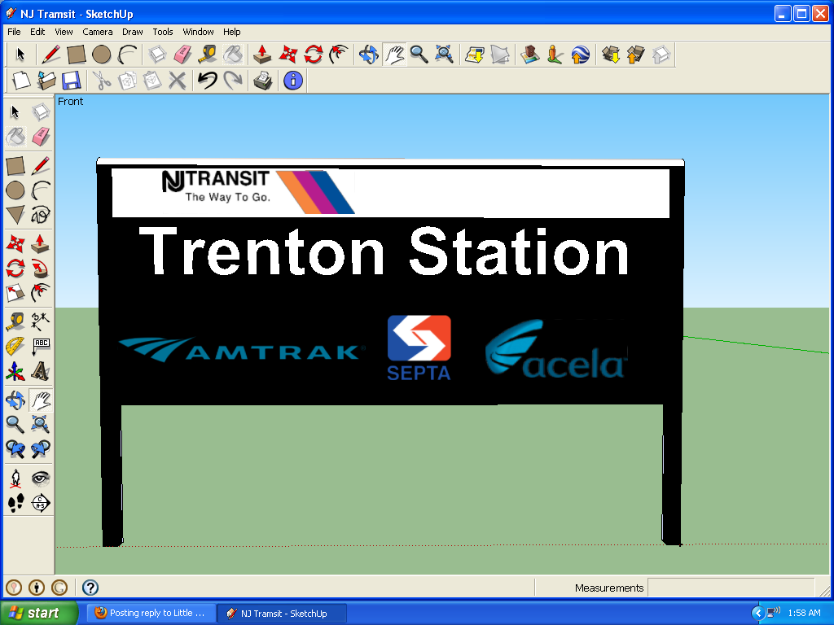
Task: Click the first circular geo-location icon in the status bar
Action: [x=14, y=588]
